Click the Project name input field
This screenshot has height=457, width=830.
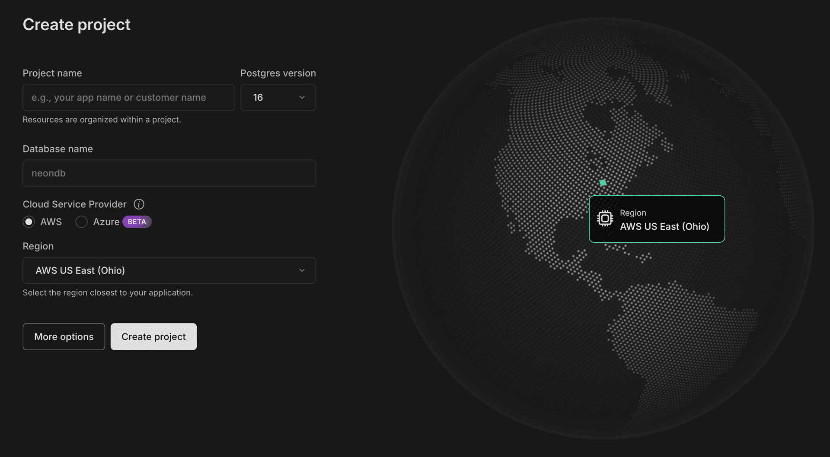pos(128,97)
